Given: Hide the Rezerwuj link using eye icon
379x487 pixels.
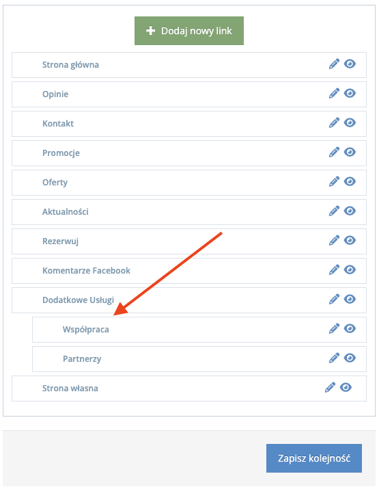Looking at the screenshot, I should click(x=350, y=240).
